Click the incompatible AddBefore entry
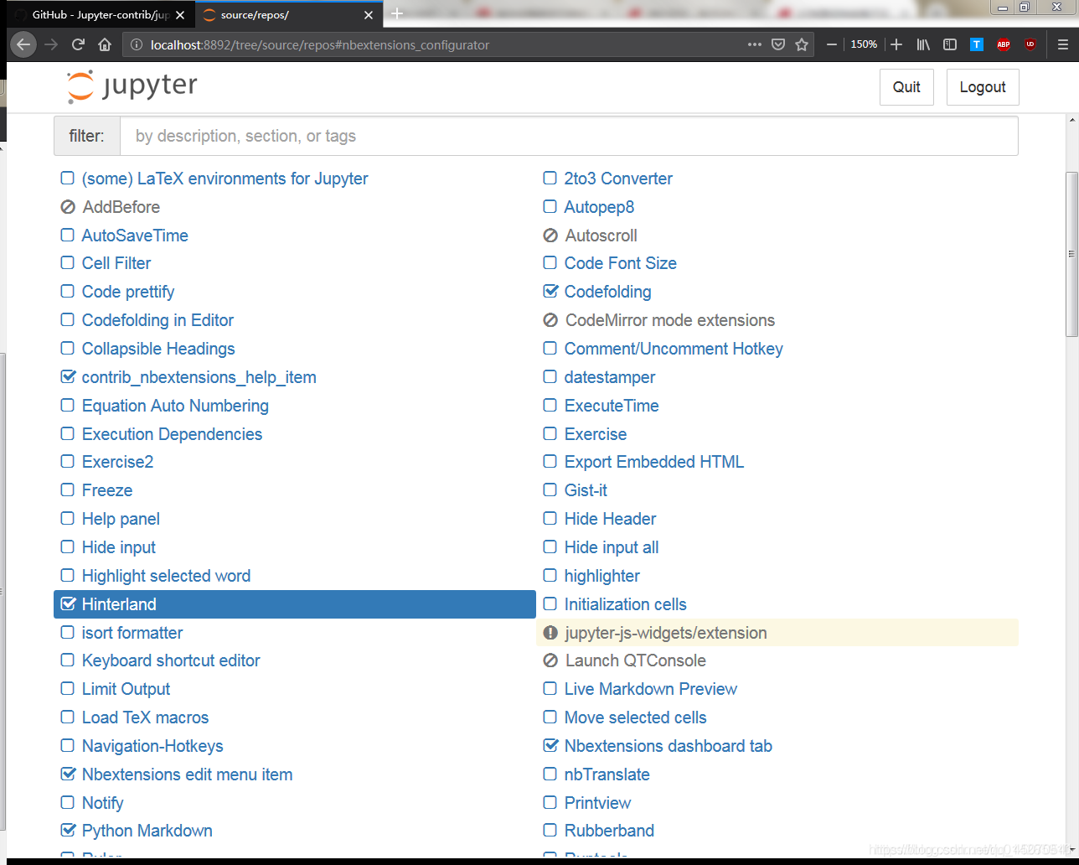The width and height of the screenshot is (1079, 865). coord(121,207)
